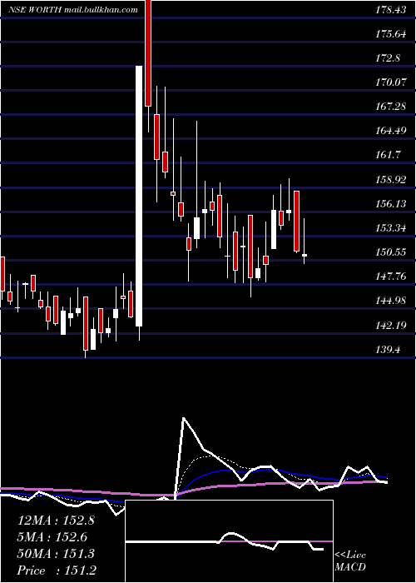This screenshot has width=416, height=583.
Task: Click the 178.43 price axis label
Action: pos(390,10)
